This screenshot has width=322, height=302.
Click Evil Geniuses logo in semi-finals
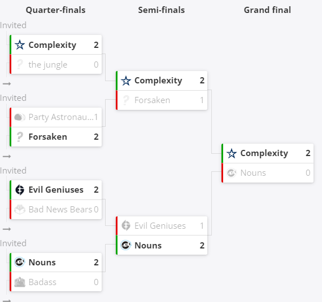(125, 225)
